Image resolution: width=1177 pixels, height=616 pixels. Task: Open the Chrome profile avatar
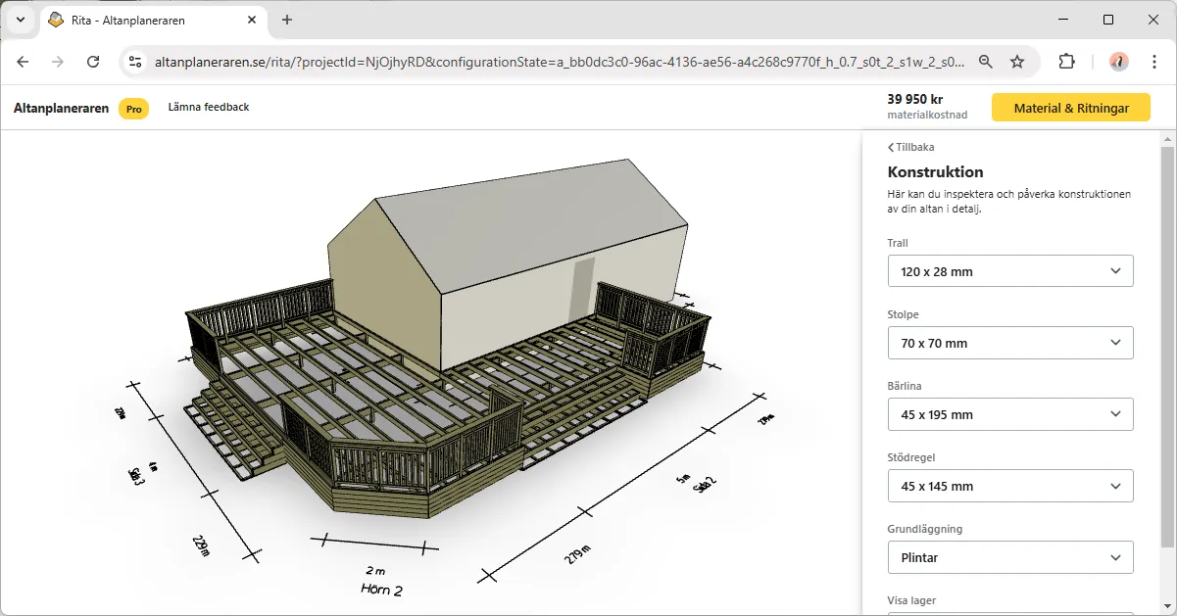(1118, 62)
